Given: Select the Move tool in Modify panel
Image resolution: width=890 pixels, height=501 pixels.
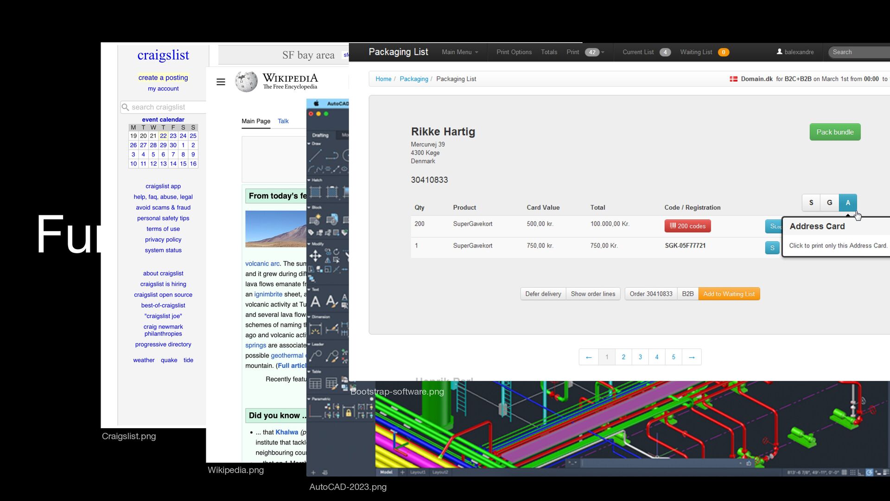Looking at the screenshot, I should (315, 256).
